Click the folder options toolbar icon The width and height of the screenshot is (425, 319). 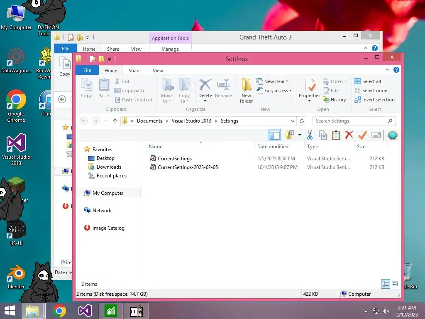coord(290,135)
